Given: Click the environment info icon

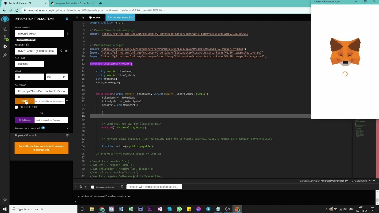Looking at the screenshot, I should [x=68, y=33].
